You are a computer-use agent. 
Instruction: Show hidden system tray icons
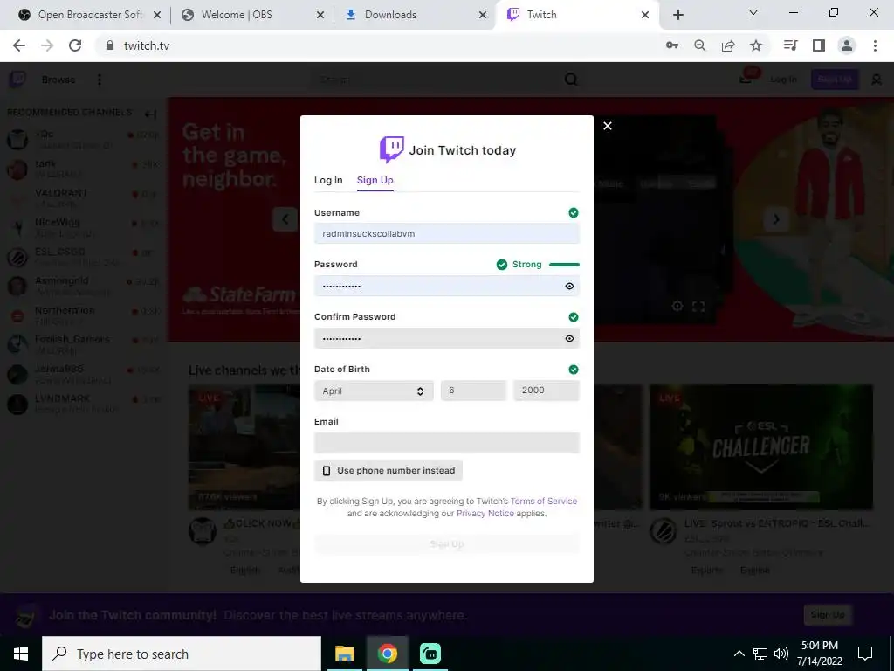pyautogui.click(x=739, y=654)
